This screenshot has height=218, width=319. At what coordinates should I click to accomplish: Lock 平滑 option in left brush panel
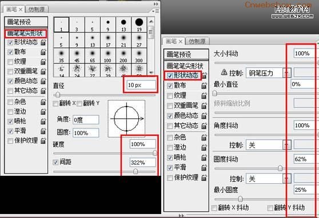(x=43, y=131)
